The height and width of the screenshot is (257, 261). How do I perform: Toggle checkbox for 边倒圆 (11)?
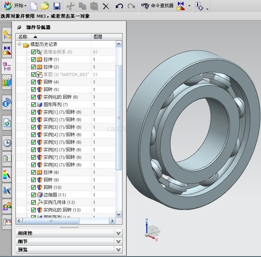coord(33,195)
